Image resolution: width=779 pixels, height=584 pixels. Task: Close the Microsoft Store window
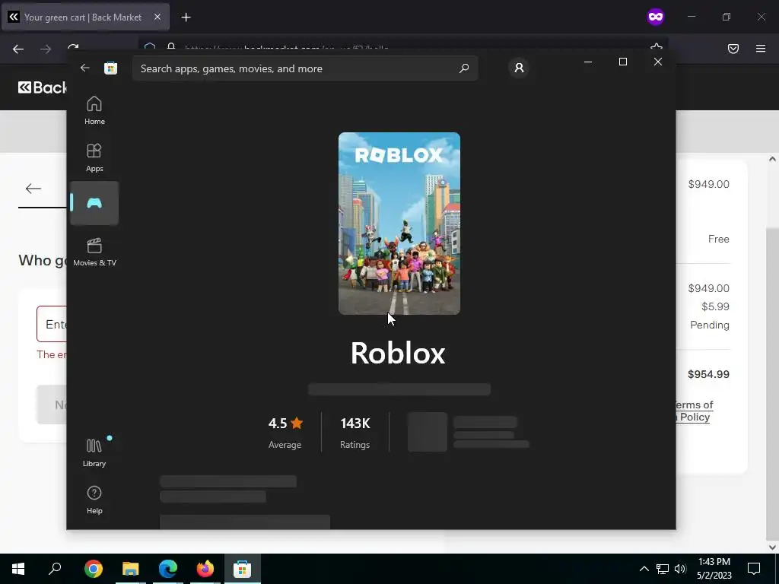(658, 62)
